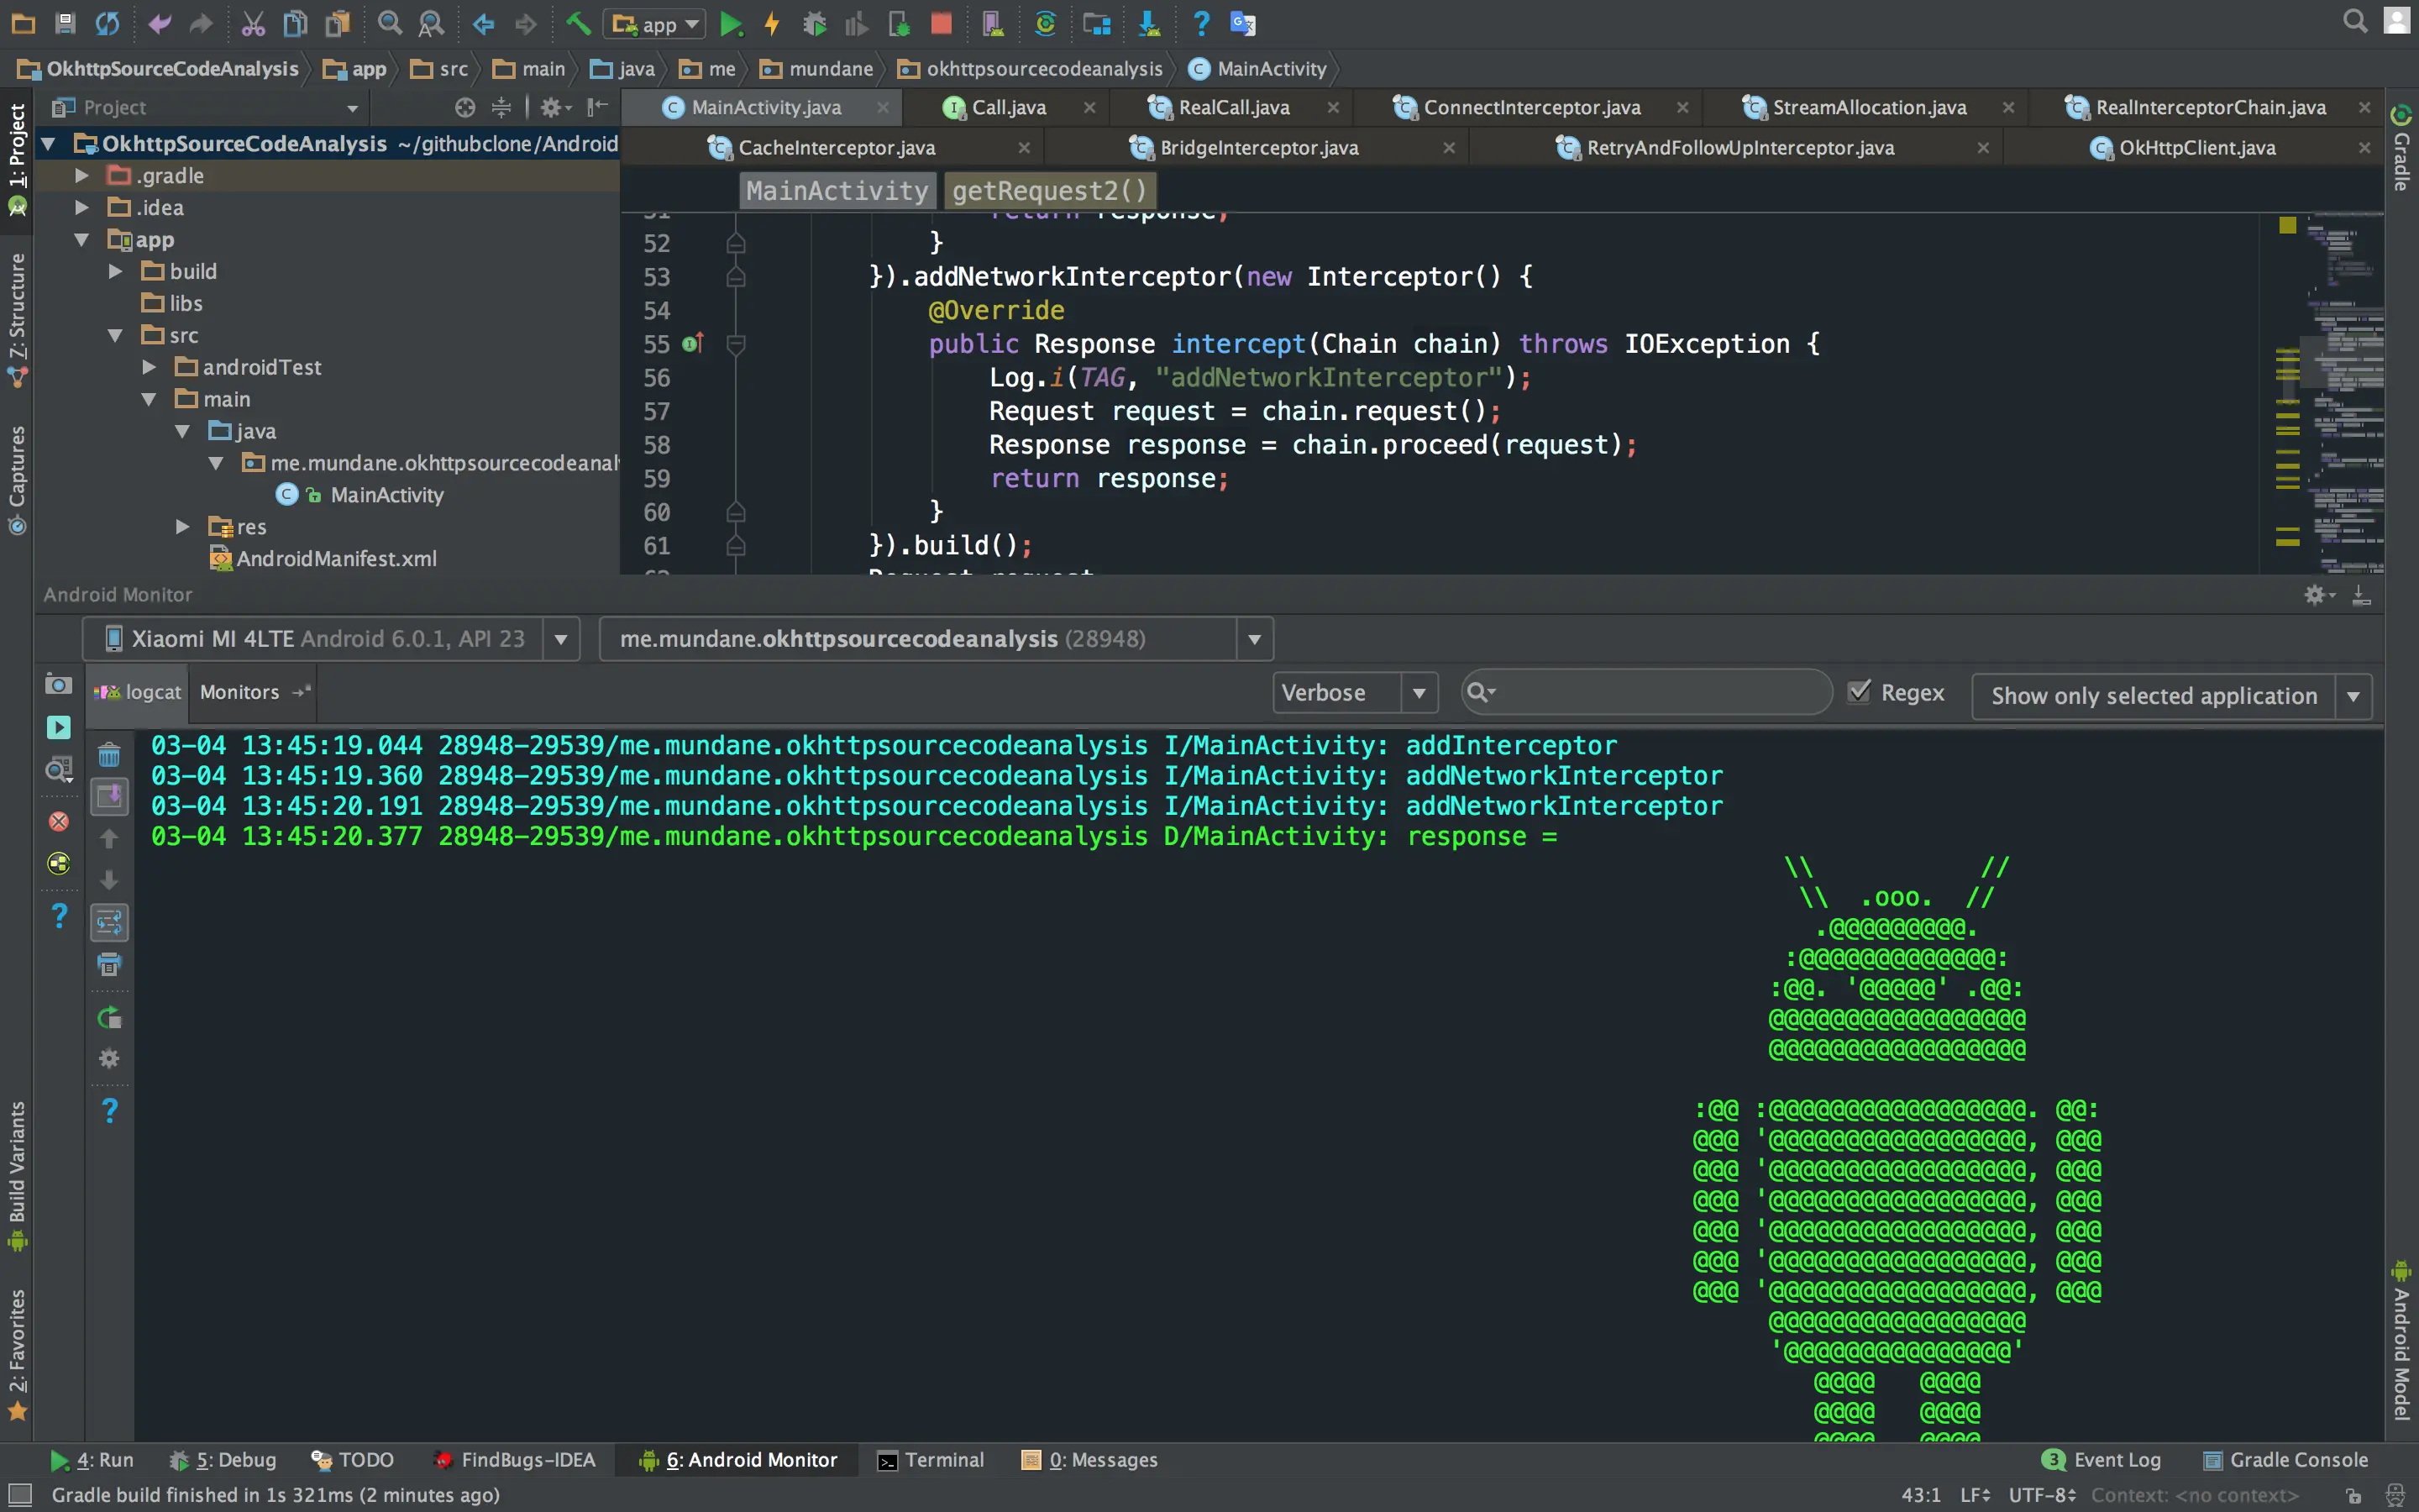Viewport: 2419px width, 1512px height.
Task: Take a screen capture with camera icon
Action: [58, 685]
